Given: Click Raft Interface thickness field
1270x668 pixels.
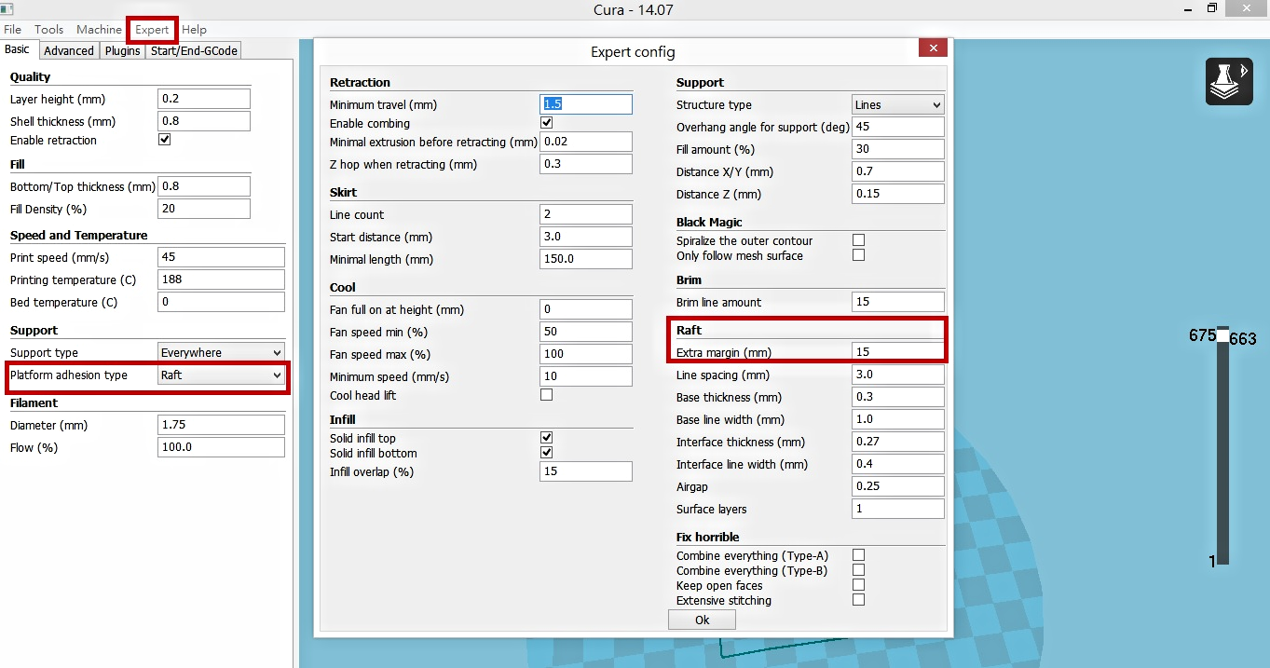Looking at the screenshot, I should [898, 442].
